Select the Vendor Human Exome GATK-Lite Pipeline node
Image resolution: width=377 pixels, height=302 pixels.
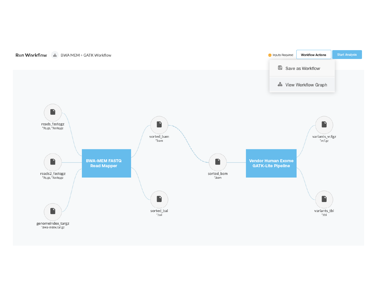click(x=271, y=163)
